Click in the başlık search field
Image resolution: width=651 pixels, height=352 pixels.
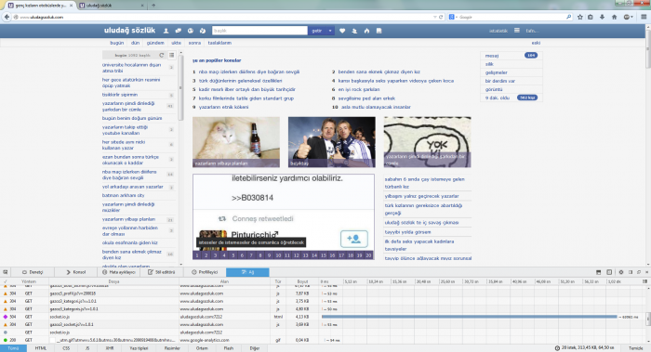point(259,31)
